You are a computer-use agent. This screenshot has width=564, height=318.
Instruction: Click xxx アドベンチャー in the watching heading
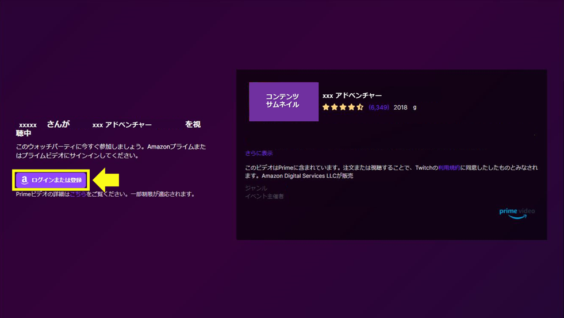(122, 125)
